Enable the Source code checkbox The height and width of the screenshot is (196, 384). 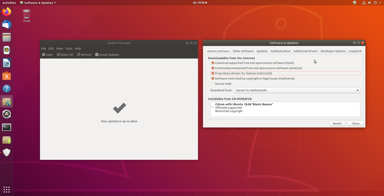click(213, 84)
